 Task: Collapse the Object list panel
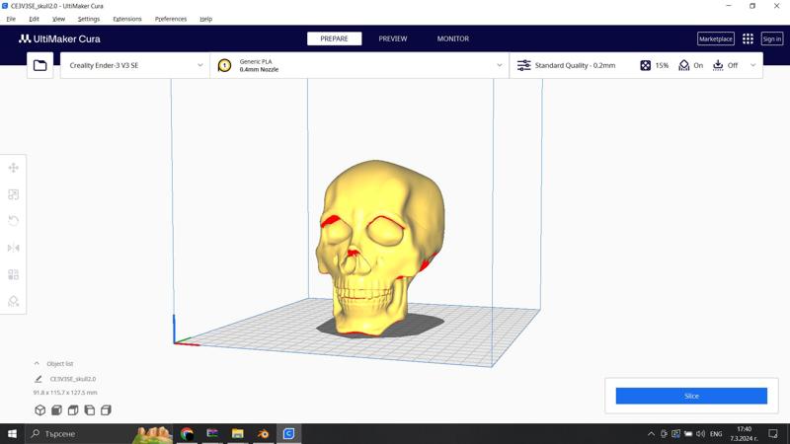click(x=38, y=363)
